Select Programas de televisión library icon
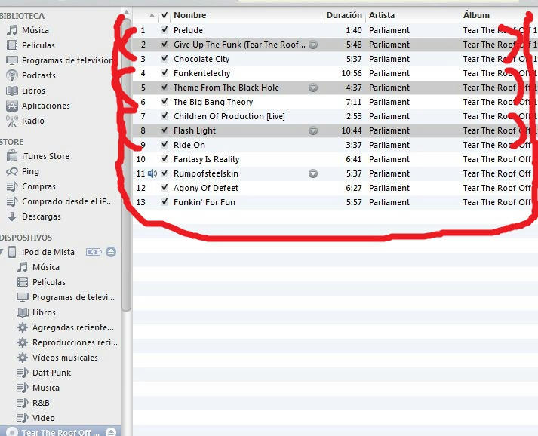Viewport: 538px width, 436px height. (x=12, y=60)
